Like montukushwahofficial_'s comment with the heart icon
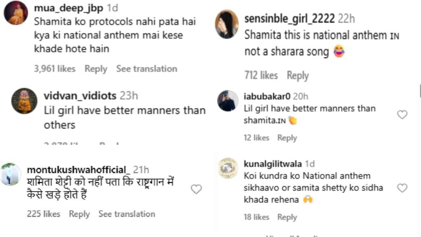 [197, 189]
